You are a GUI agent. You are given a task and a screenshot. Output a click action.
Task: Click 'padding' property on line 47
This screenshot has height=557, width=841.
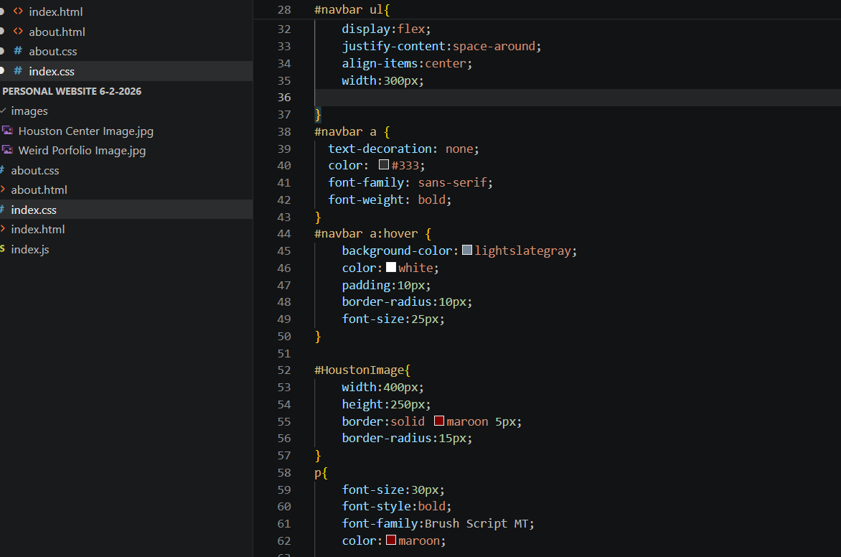(x=366, y=285)
